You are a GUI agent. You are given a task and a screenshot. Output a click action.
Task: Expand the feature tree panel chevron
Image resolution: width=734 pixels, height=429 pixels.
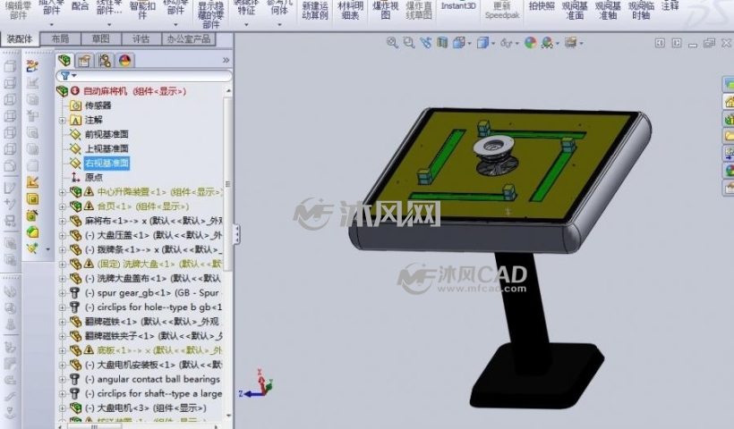tap(226, 60)
